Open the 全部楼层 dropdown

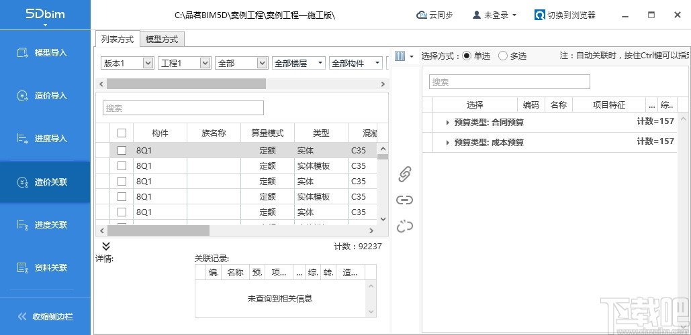point(299,63)
